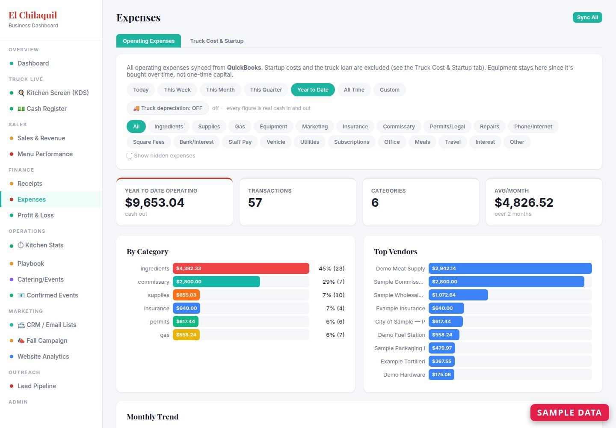616x428 pixels.
Task: Toggle Truck depreciation setting
Action: (x=168, y=108)
